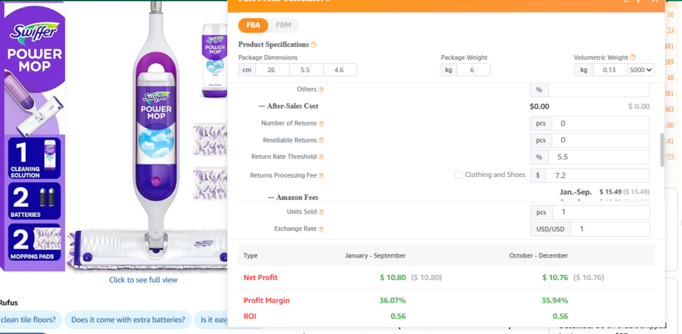Image resolution: width=682 pixels, height=334 pixels.
Task: Click October–December Net Profit value $10.76
Action: [555, 277]
